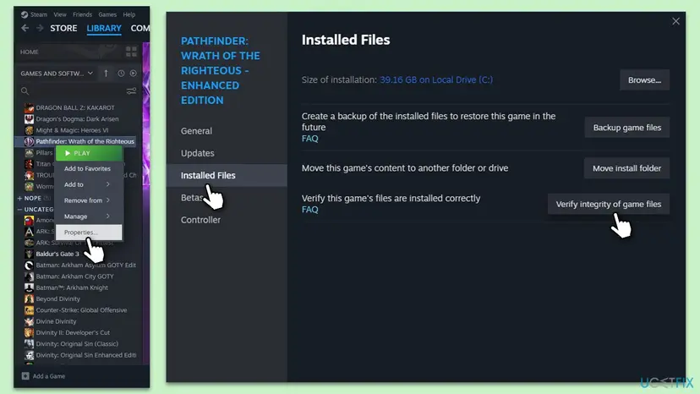Open the View menu
Image resolution: width=700 pixels, height=394 pixels.
pos(60,14)
